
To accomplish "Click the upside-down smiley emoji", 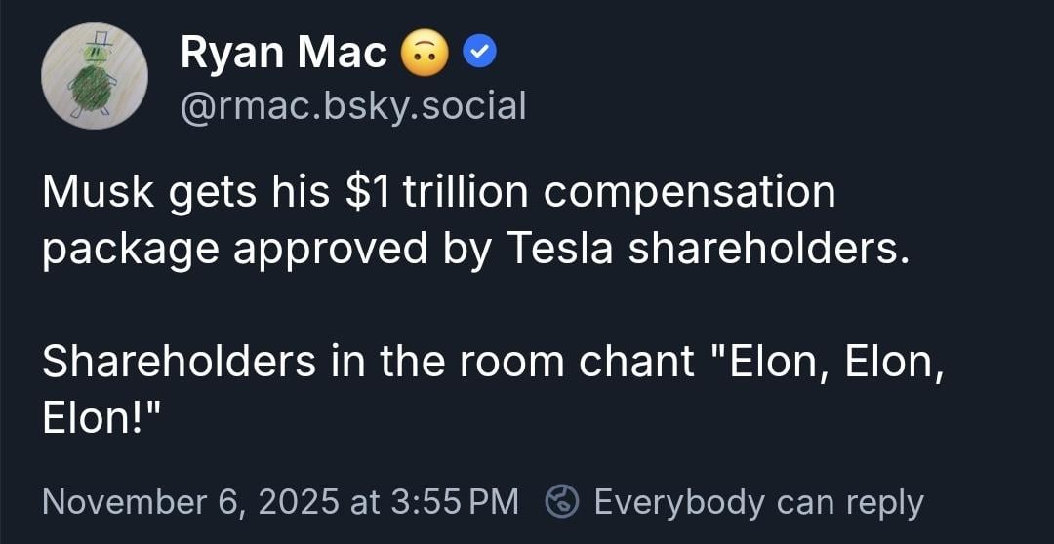I will click(426, 55).
